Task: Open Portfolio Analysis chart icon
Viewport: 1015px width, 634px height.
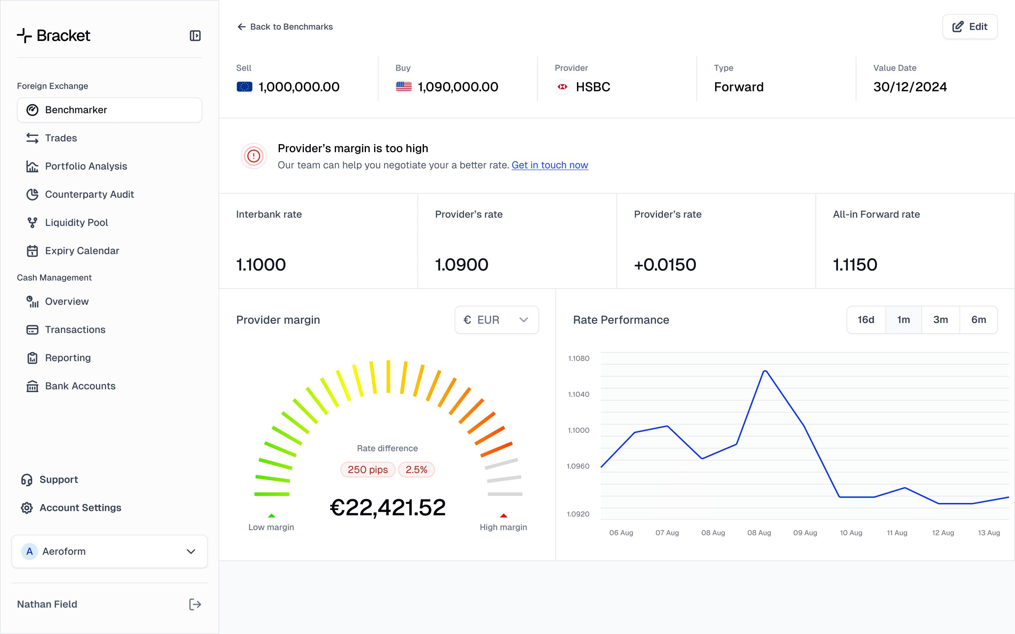Action: 32,166
